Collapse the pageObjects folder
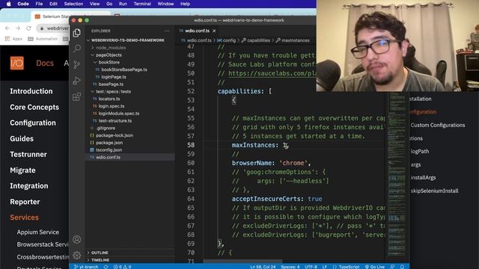Screen dimensions: 479x269 (x=109, y=55)
